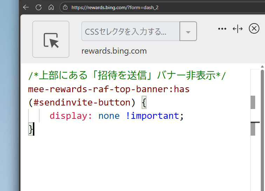Click the scrollbar up arrow in the editor

tap(262, 66)
